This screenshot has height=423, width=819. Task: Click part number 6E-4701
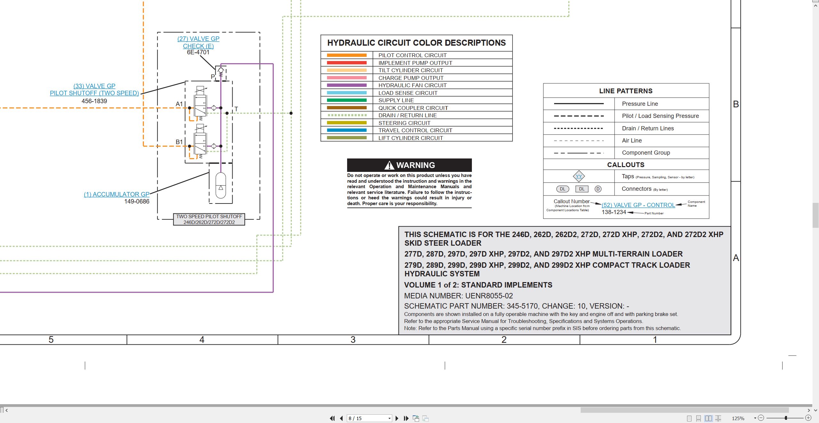point(198,52)
